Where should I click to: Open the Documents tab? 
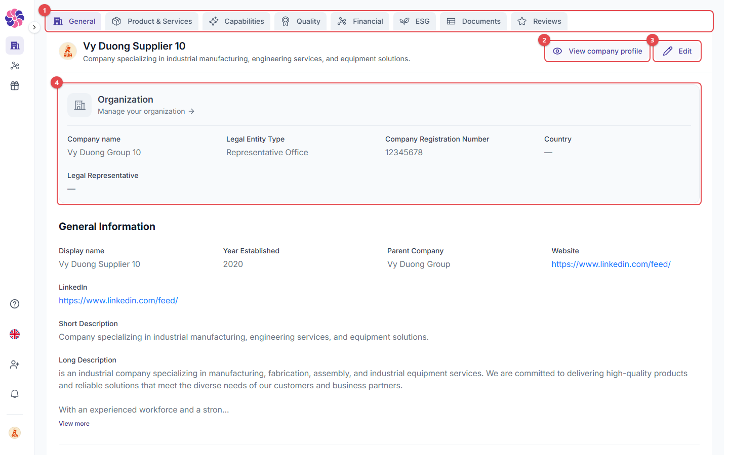(x=473, y=21)
